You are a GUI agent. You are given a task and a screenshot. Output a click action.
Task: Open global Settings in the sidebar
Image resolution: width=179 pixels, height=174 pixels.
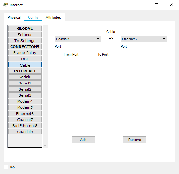[25, 35]
